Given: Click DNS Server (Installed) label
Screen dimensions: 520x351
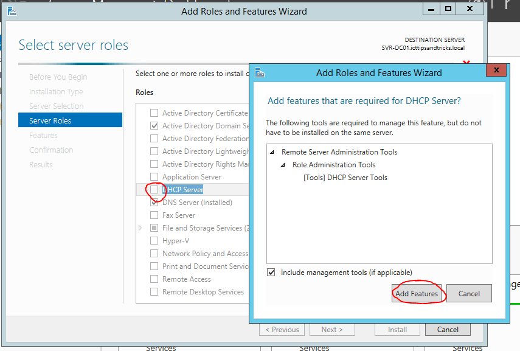Looking at the screenshot, I should (197, 203).
